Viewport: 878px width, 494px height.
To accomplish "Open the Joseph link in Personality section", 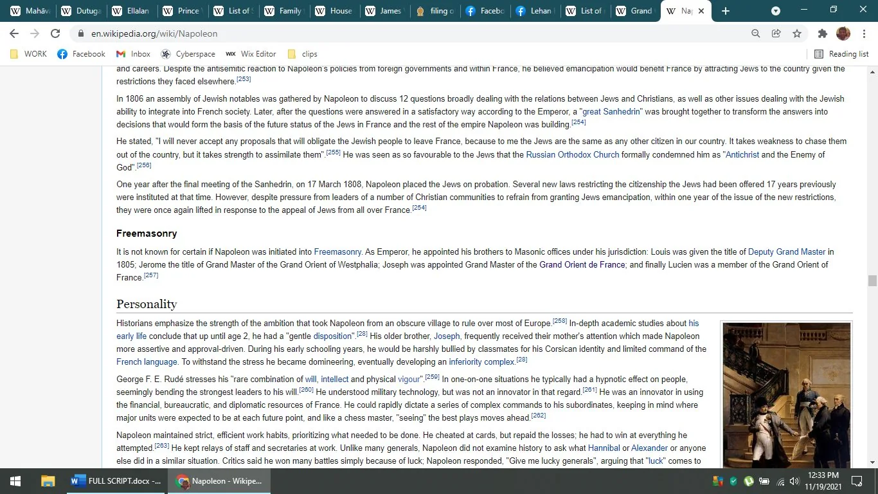I will [447, 336].
